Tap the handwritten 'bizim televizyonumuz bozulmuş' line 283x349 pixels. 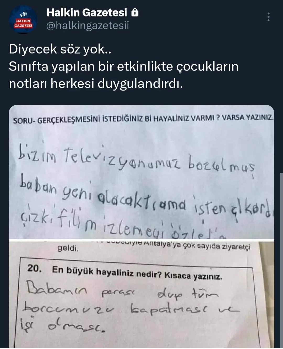coord(136,160)
